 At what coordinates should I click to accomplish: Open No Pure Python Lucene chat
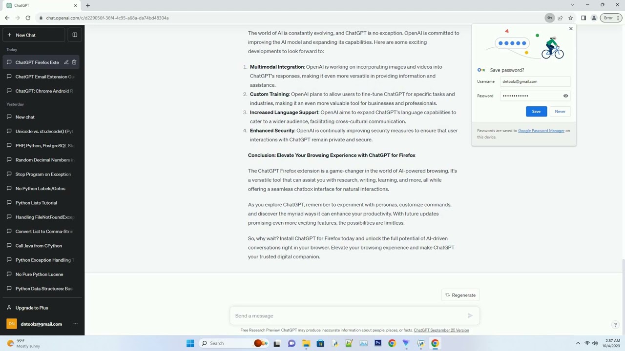(x=42, y=274)
